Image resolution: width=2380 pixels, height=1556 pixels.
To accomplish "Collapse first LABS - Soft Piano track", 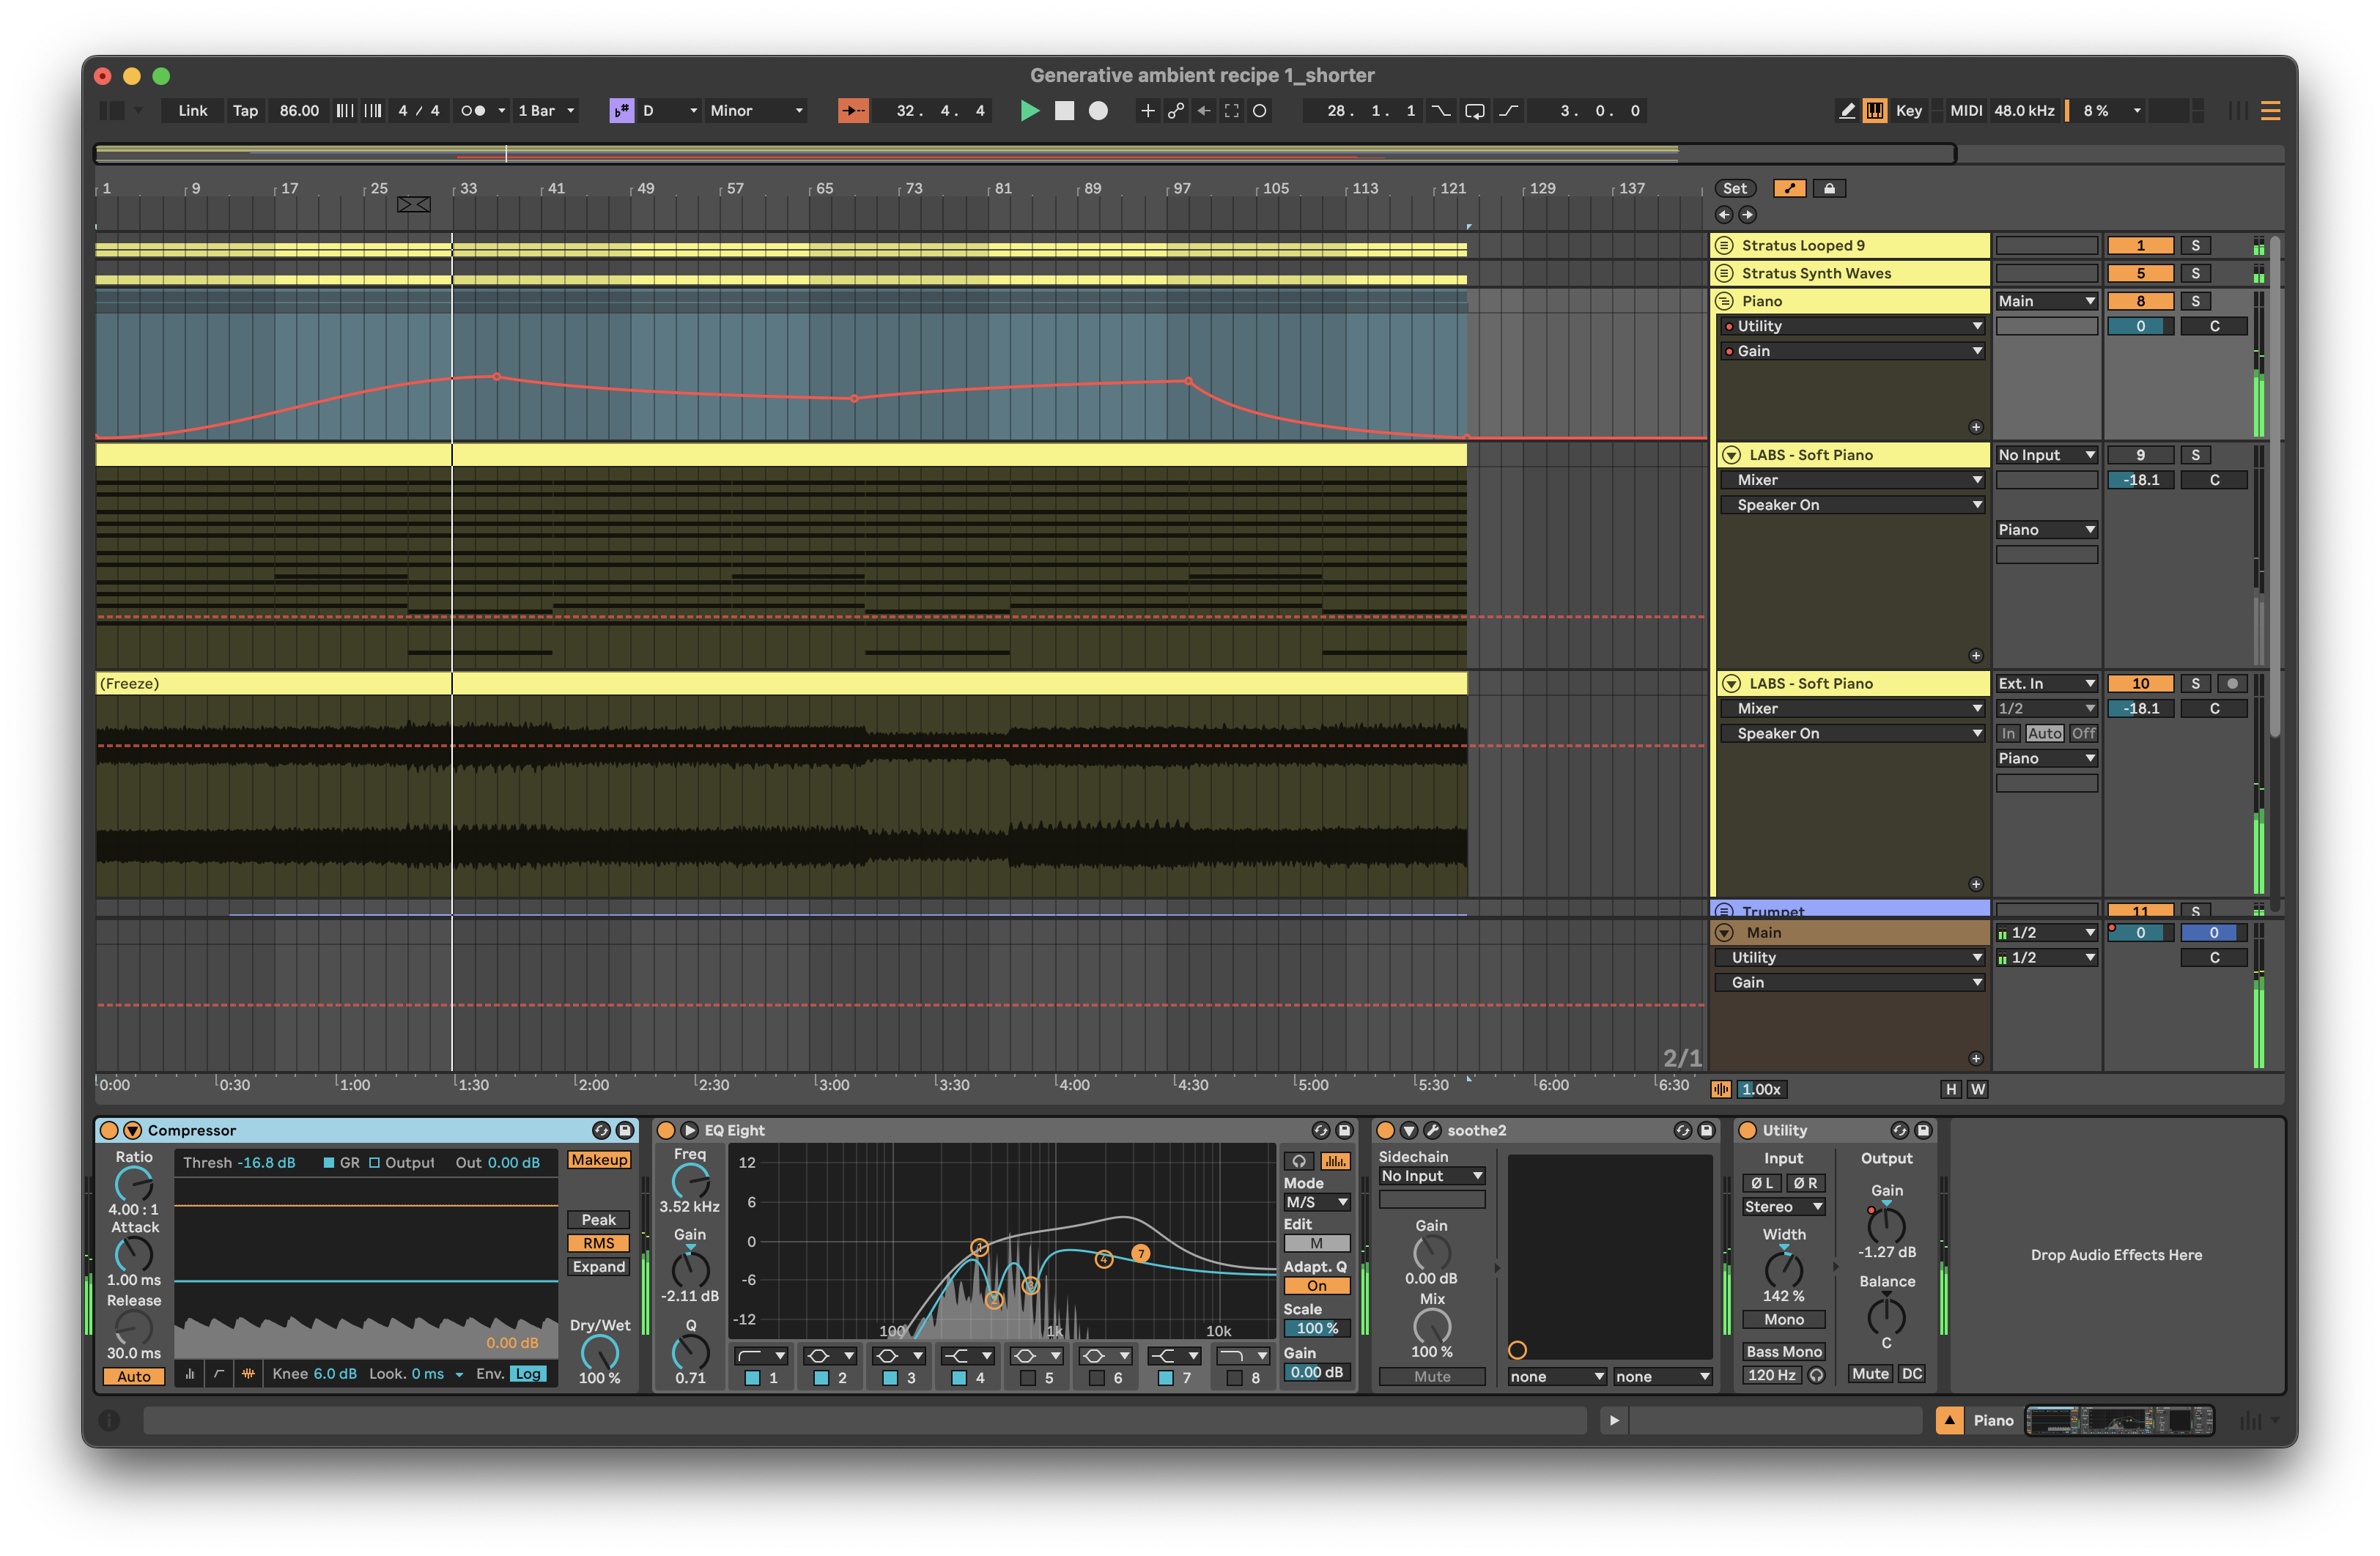I will pos(1731,455).
